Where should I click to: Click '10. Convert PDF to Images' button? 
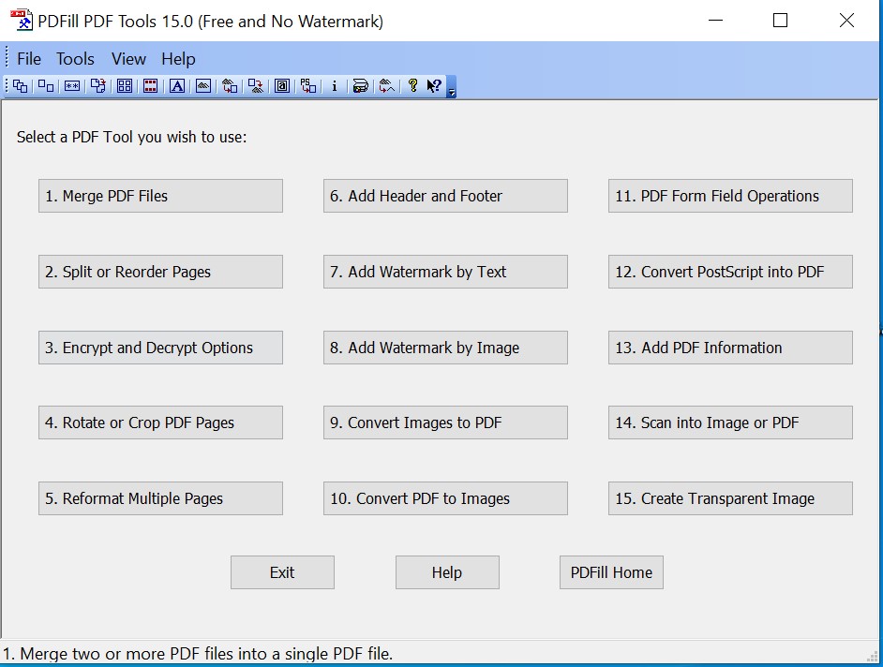[x=445, y=498]
